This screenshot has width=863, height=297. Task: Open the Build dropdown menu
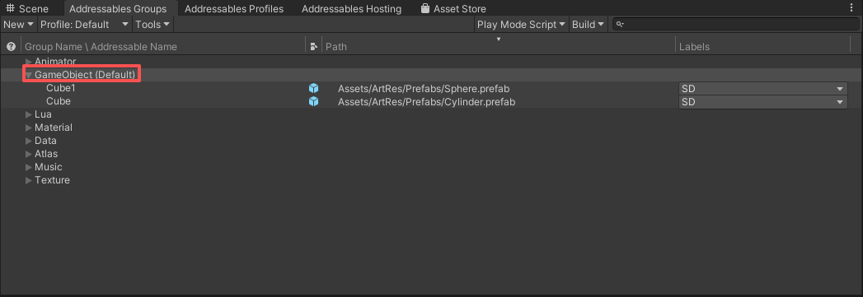point(589,24)
